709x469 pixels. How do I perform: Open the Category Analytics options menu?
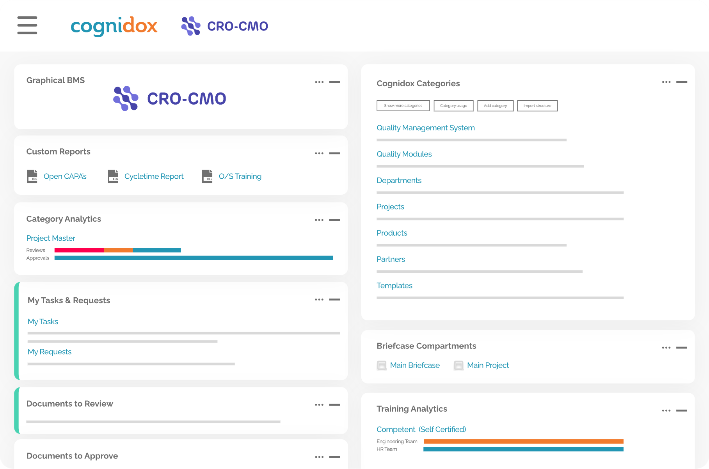coord(319,220)
